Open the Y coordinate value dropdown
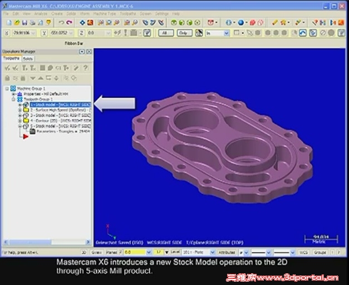This screenshot has height=285, width=349. coord(71,33)
